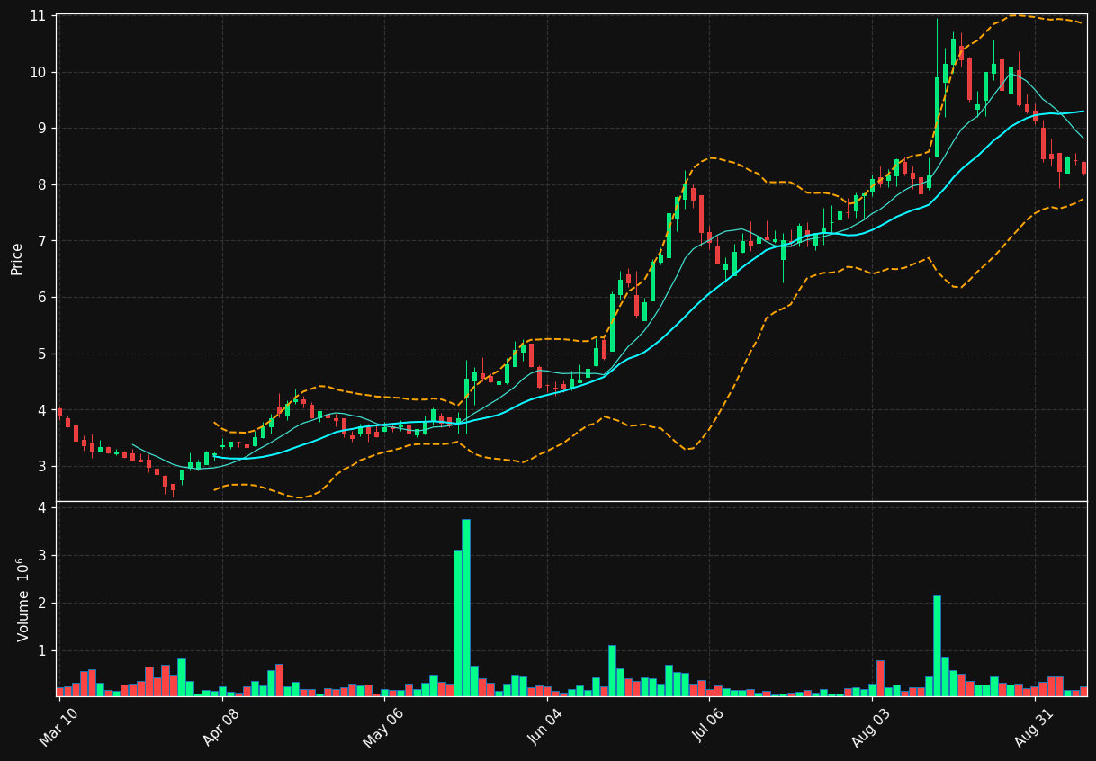
Task: Click price axis value 5
Action: [x=41, y=354]
